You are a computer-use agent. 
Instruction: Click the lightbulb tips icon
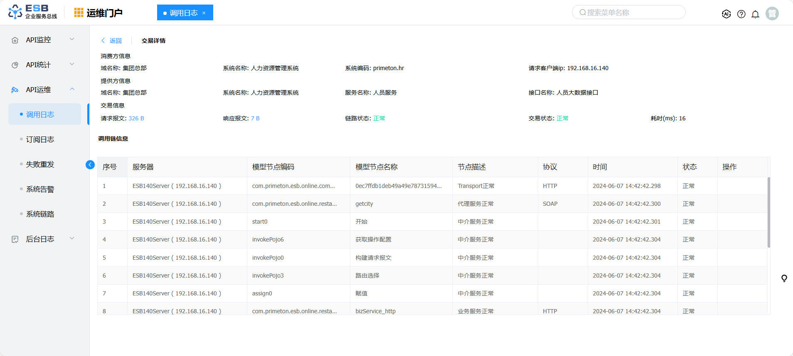784,278
